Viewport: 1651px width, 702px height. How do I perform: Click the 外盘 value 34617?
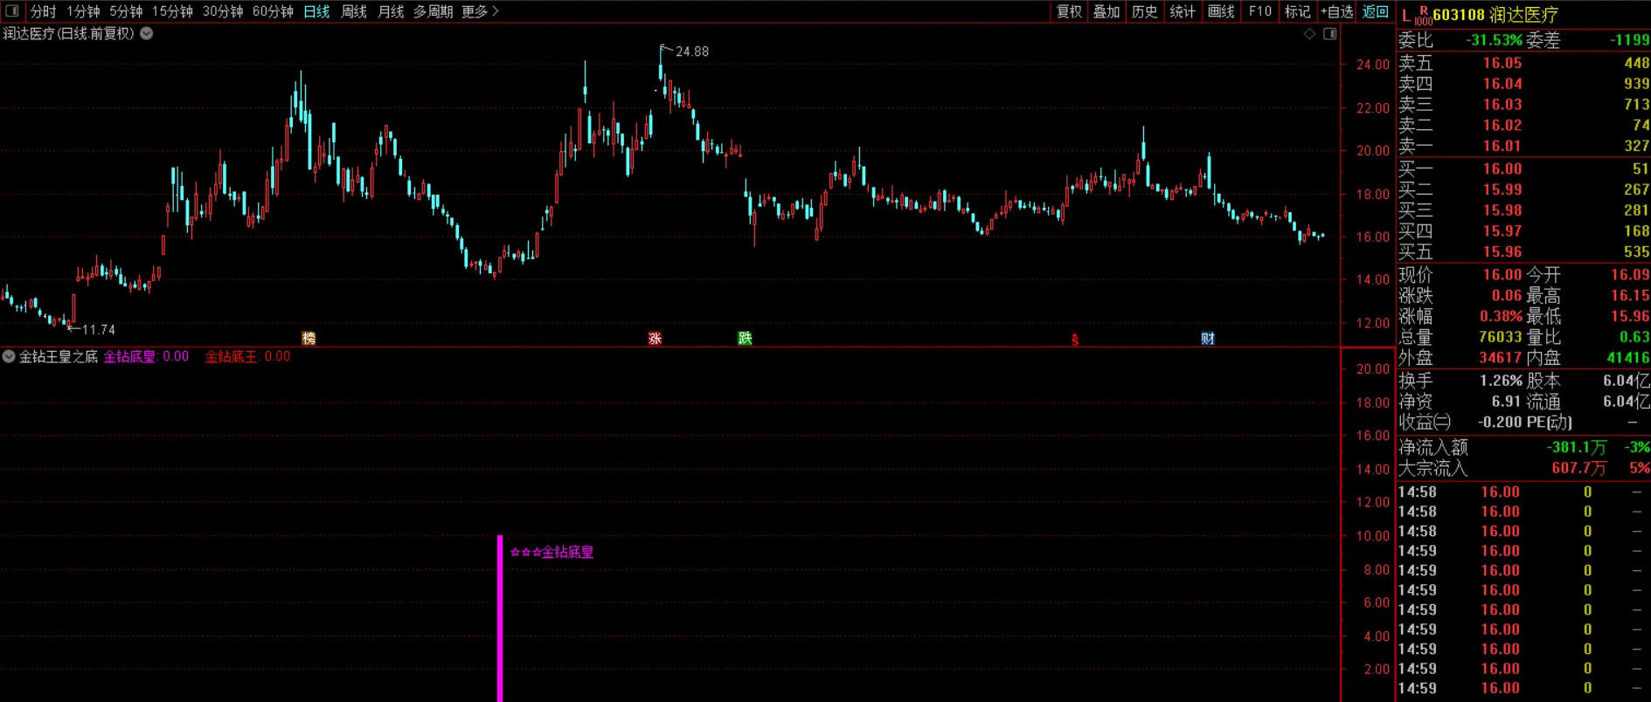(x=1500, y=358)
